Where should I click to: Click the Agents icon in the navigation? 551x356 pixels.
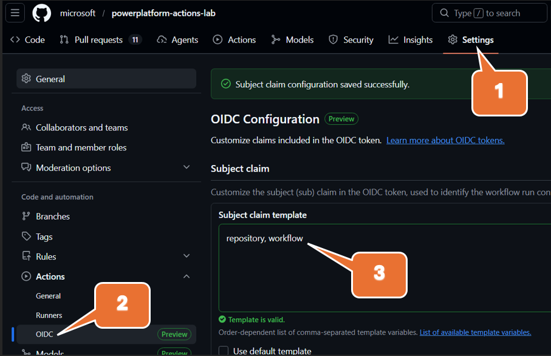161,39
